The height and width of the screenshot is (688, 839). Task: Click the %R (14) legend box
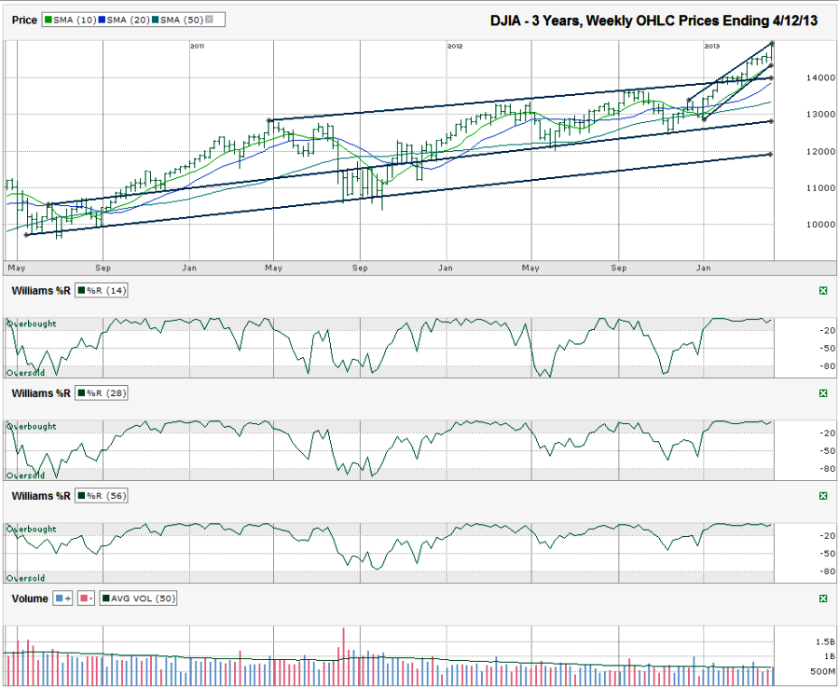(101, 291)
